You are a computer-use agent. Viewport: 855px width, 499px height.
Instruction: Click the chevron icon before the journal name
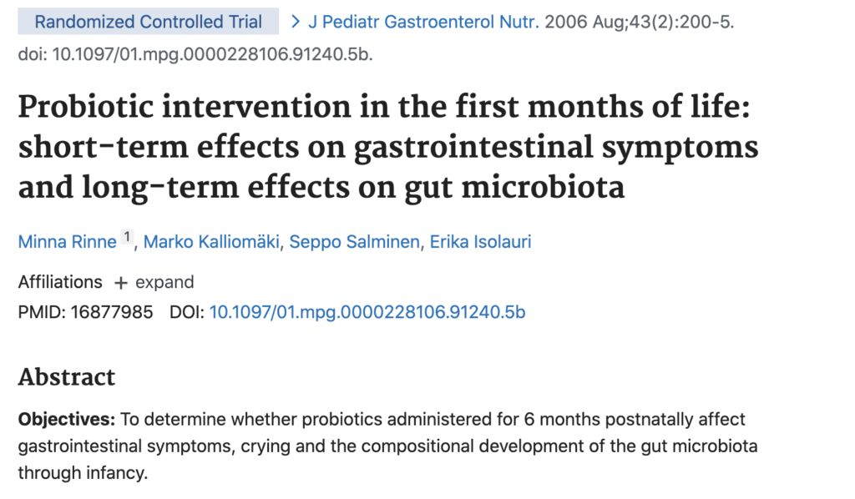tap(296, 23)
